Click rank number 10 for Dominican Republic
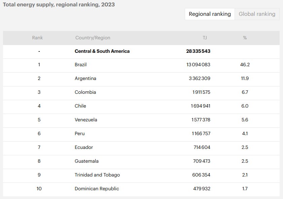Viewport: 283px width, 199px height. point(39,189)
